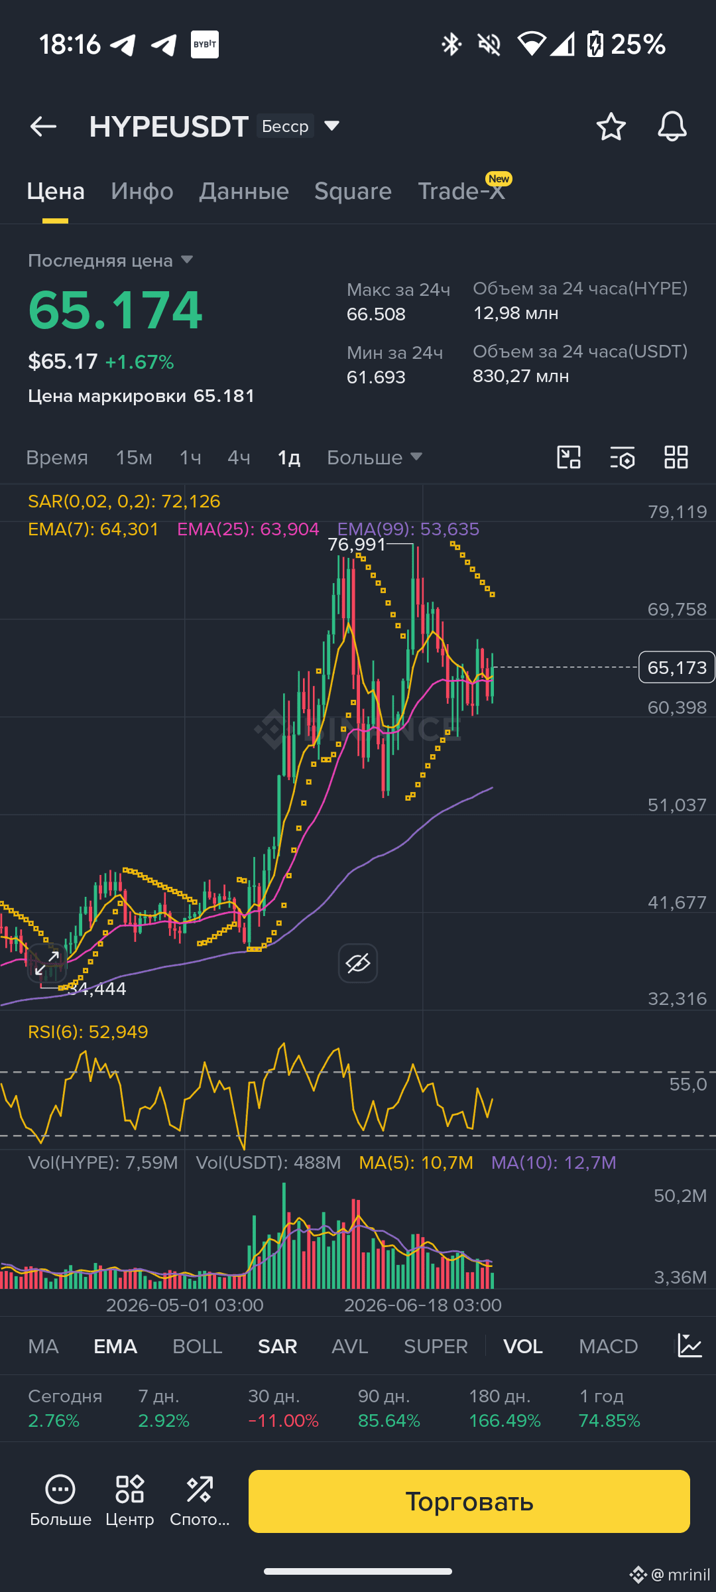Tap the SAR(0,02, 0,2) indicator label

pos(124,501)
